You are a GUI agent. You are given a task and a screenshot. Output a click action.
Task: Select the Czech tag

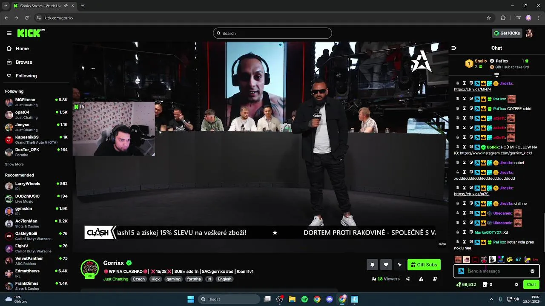click(139, 279)
